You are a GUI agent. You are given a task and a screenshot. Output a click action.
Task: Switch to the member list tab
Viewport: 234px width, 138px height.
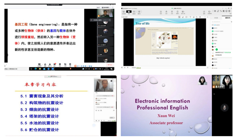click(227, 18)
